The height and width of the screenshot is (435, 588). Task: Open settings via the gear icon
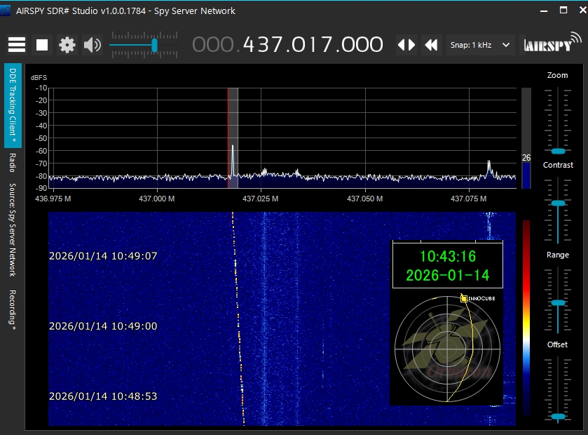(67, 45)
